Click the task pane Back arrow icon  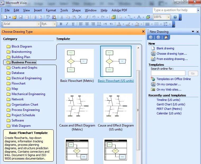pyautogui.click(x=151, y=38)
